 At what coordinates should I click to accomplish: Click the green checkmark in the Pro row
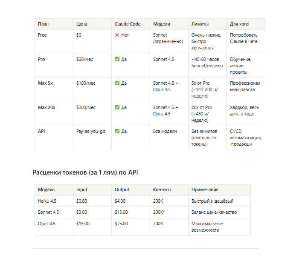coord(117,59)
